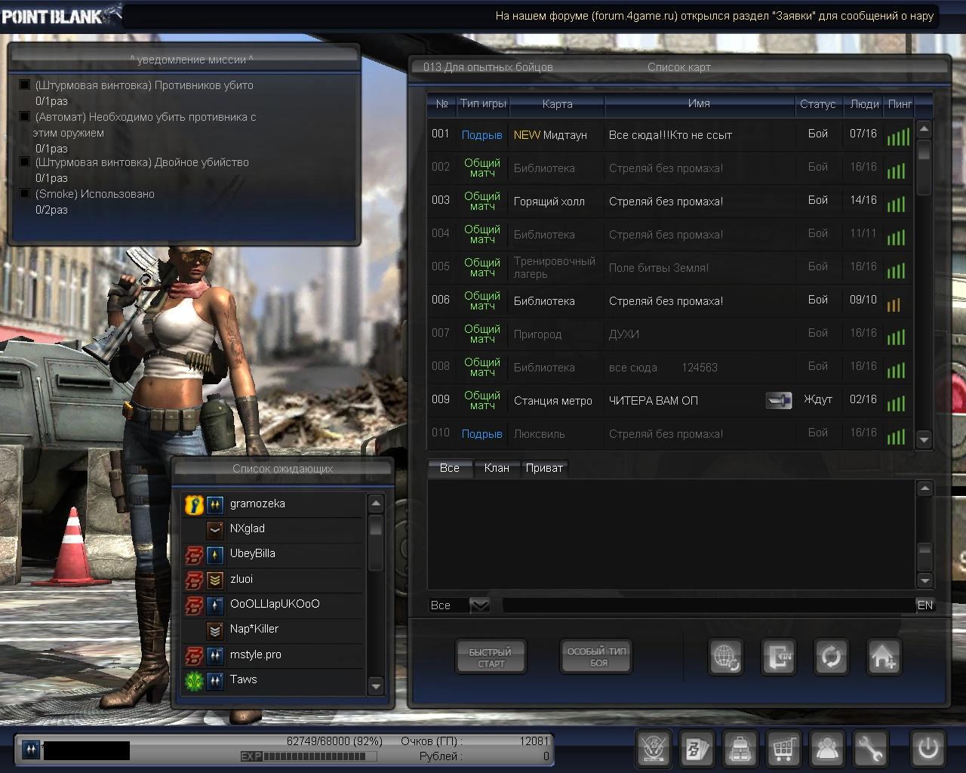Click the chat message input field
The height and width of the screenshot is (773, 966).
click(708, 605)
